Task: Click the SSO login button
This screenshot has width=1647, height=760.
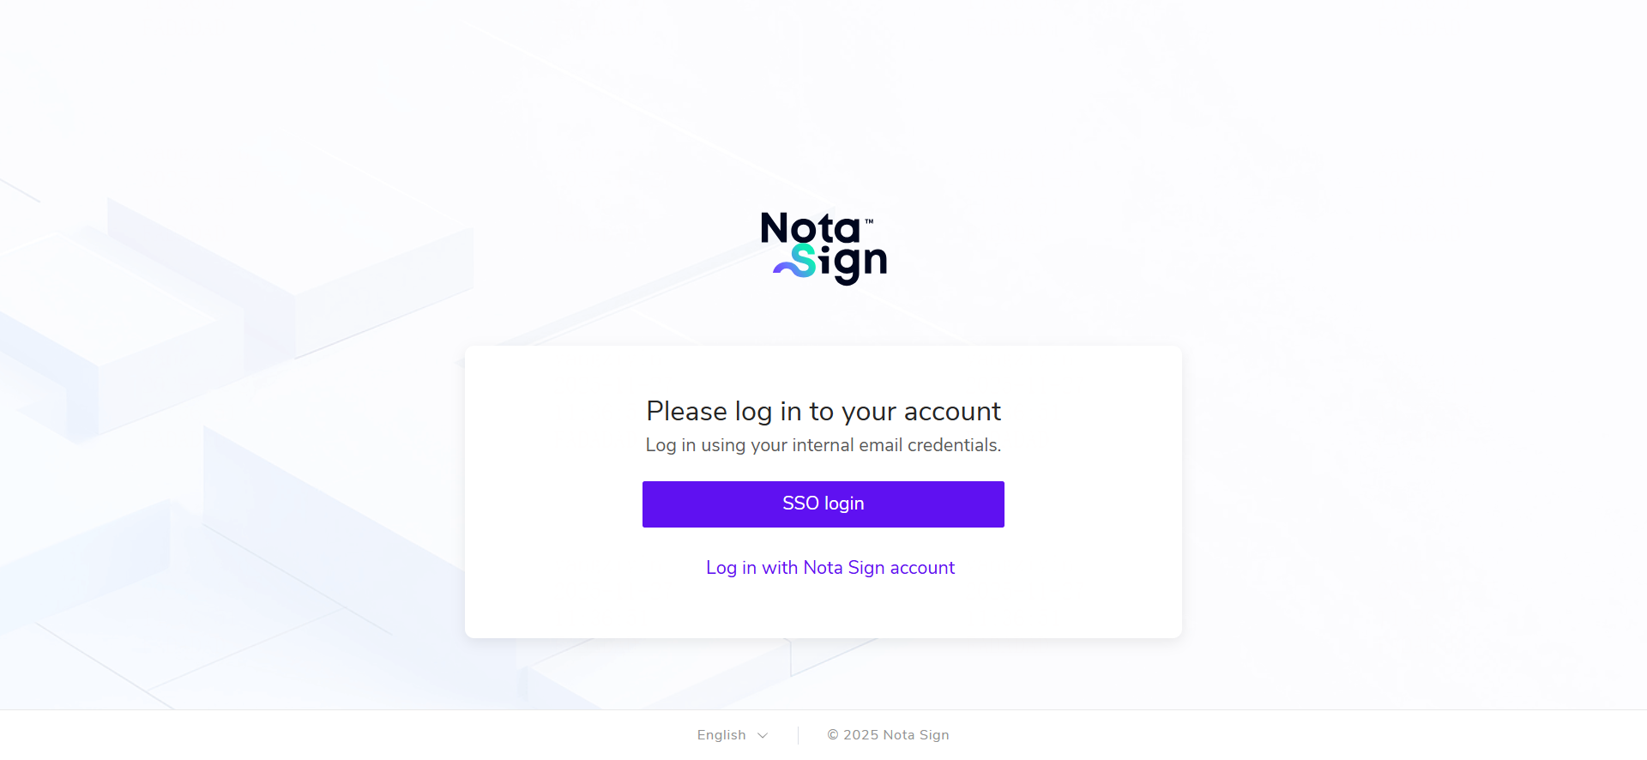Action: (x=823, y=504)
